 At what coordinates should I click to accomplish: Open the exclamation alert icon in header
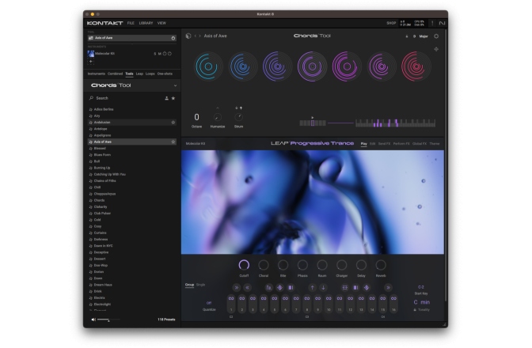point(432,23)
